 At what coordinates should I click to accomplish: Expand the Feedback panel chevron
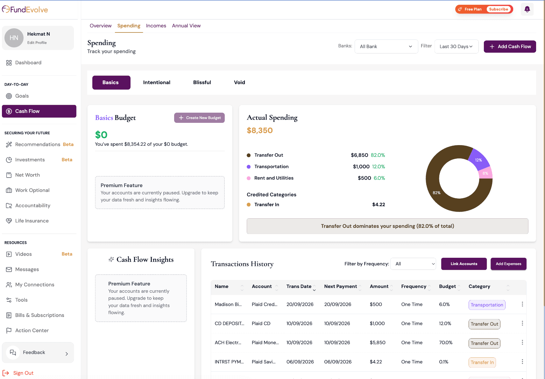point(67,354)
